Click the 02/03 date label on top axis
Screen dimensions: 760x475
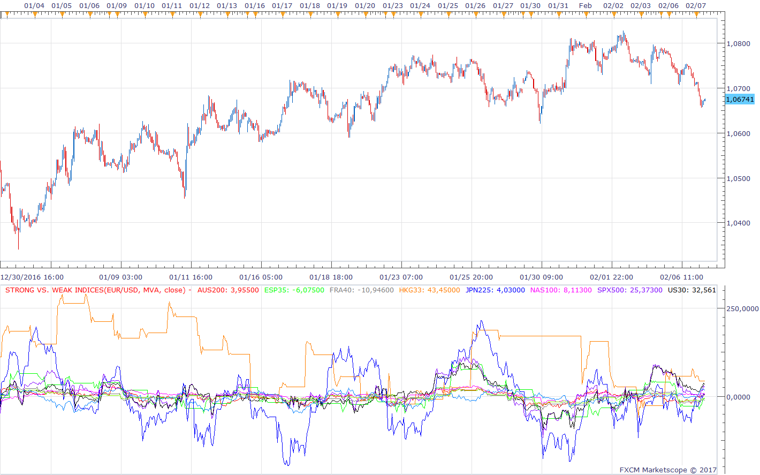(x=641, y=5)
